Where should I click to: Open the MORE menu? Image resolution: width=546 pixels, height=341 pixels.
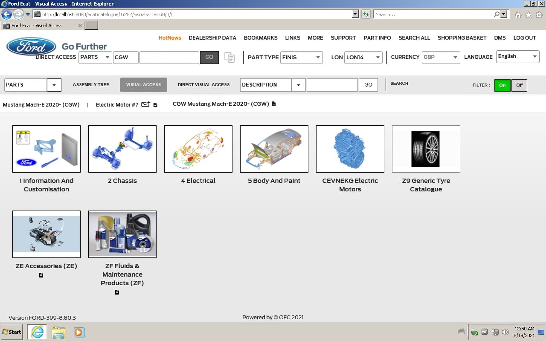coord(316,38)
